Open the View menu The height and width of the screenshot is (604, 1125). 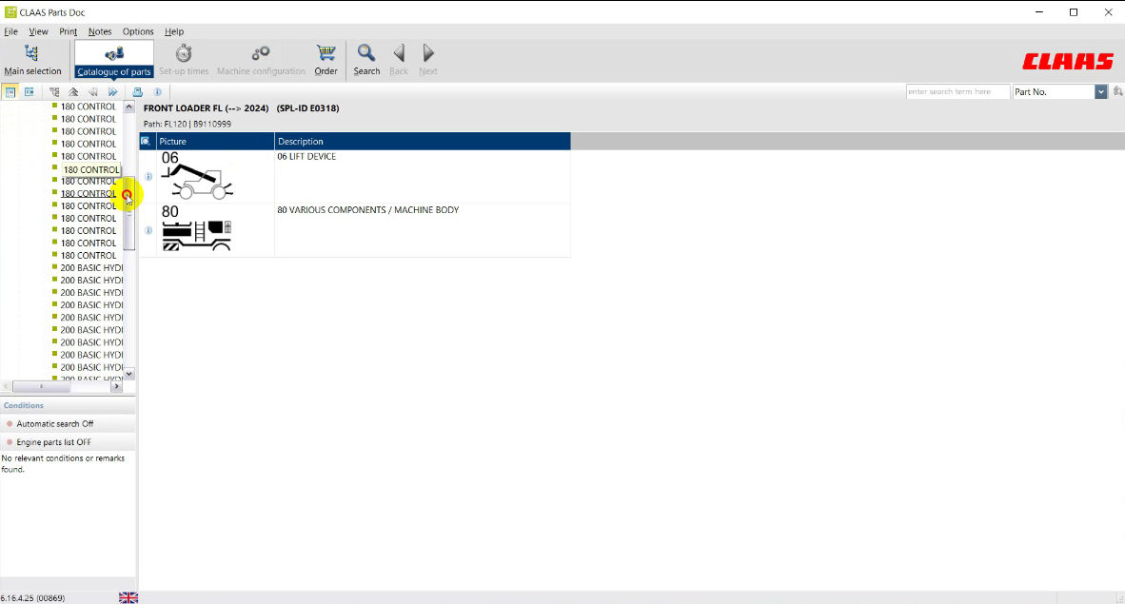coord(38,31)
